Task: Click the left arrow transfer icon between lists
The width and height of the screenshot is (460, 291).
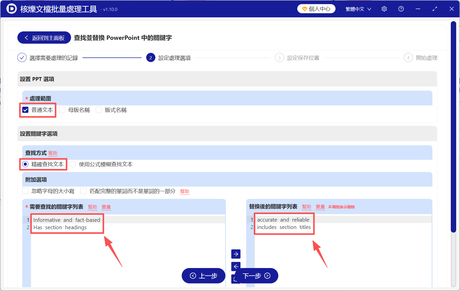Action: (x=236, y=266)
